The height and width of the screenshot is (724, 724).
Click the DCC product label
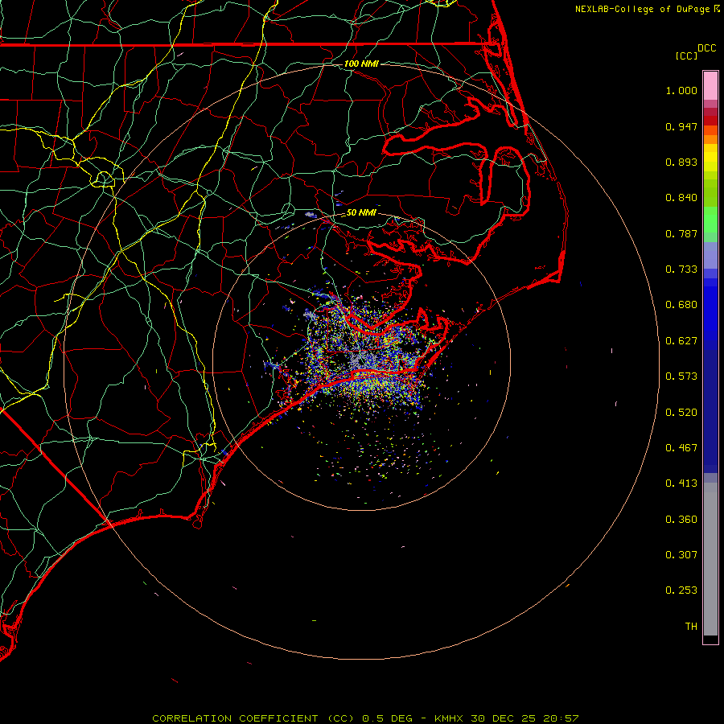pos(706,48)
